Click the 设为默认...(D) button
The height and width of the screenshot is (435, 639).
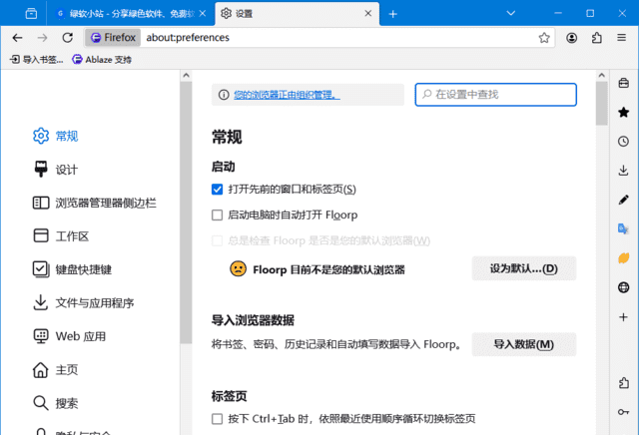click(x=523, y=268)
